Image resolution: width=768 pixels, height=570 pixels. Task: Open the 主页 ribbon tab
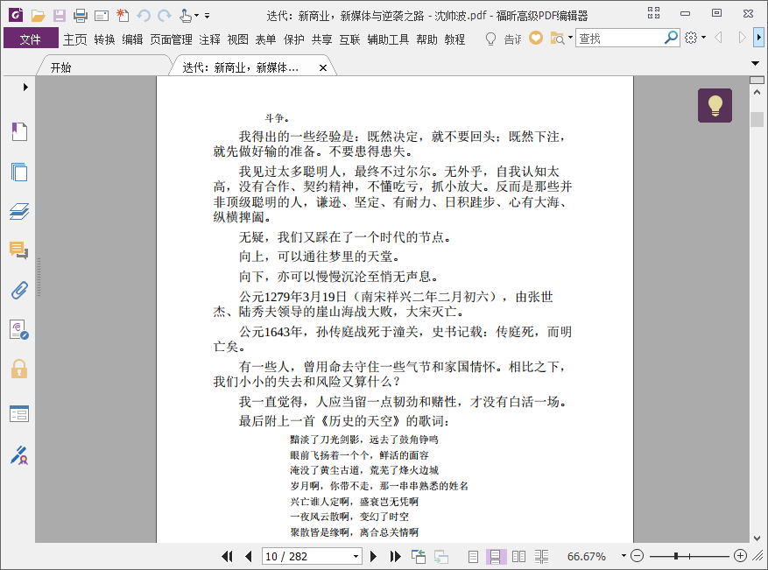pyautogui.click(x=75, y=39)
